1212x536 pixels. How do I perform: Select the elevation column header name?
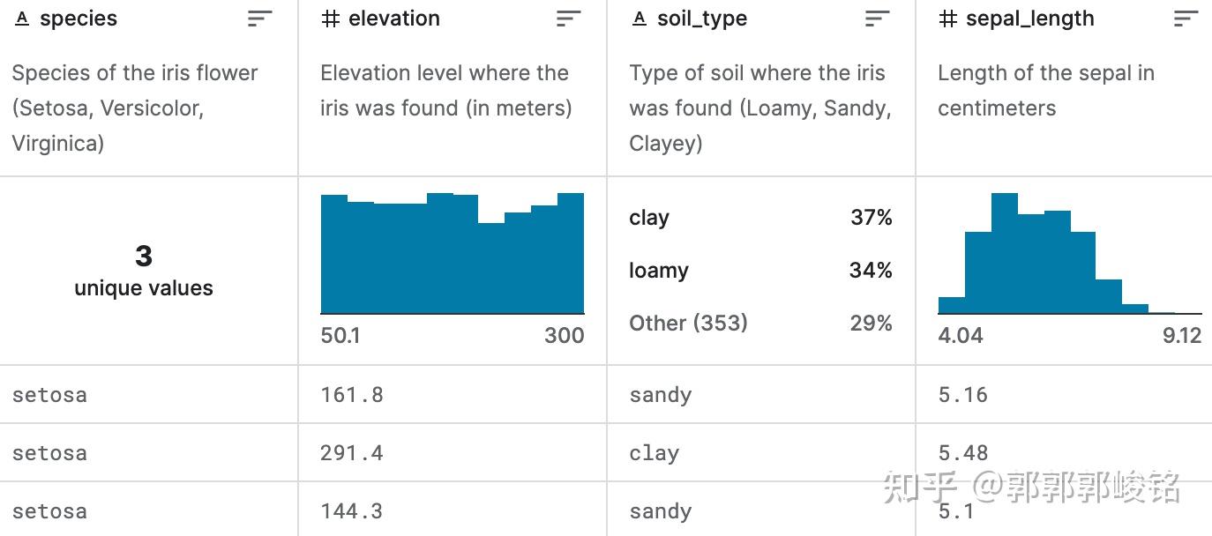[x=394, y=19]
